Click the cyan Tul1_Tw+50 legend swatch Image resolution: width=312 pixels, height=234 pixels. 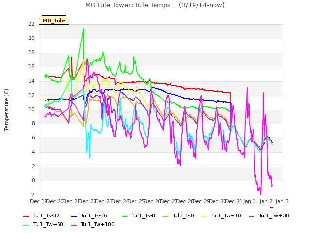coord(26,225)
